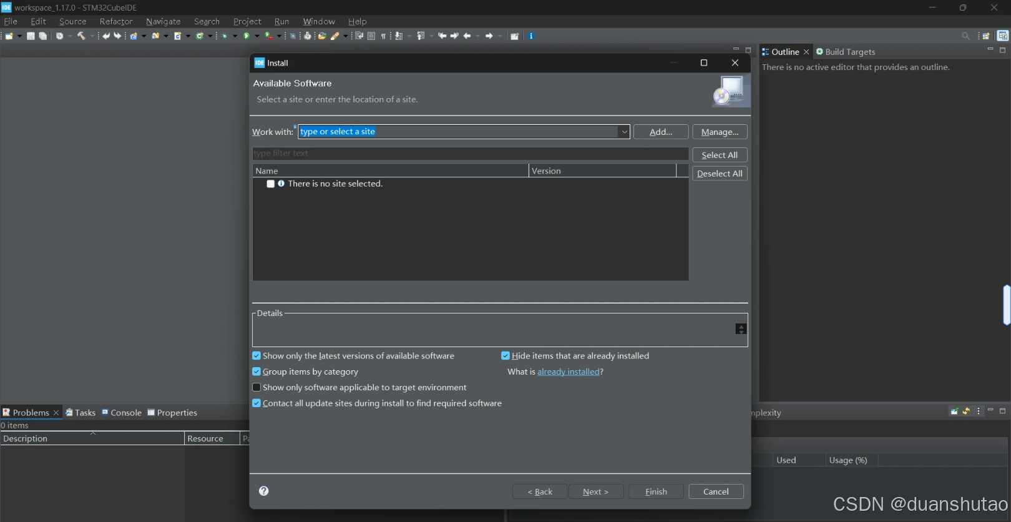
Task: Click the Run External Tools toolbar icon
Action: point(269,36)
